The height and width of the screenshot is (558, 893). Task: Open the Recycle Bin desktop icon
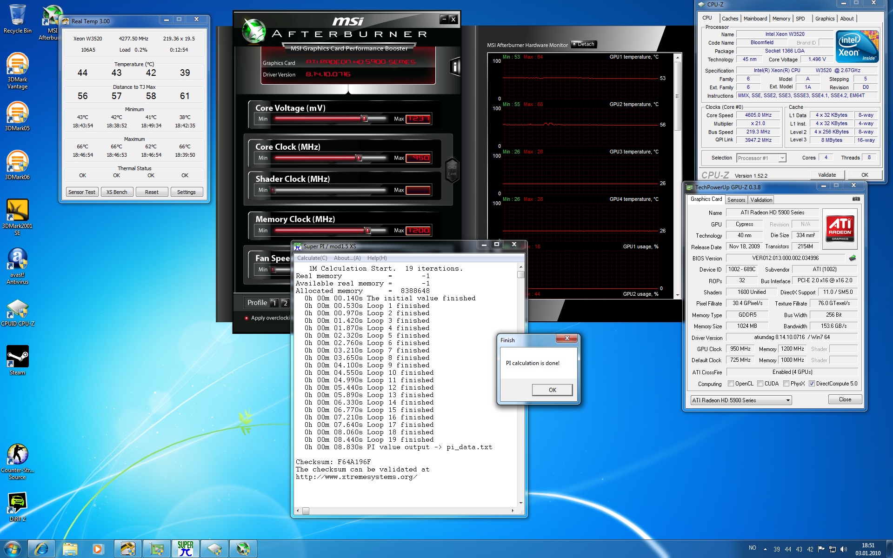(x=17, y=19)
